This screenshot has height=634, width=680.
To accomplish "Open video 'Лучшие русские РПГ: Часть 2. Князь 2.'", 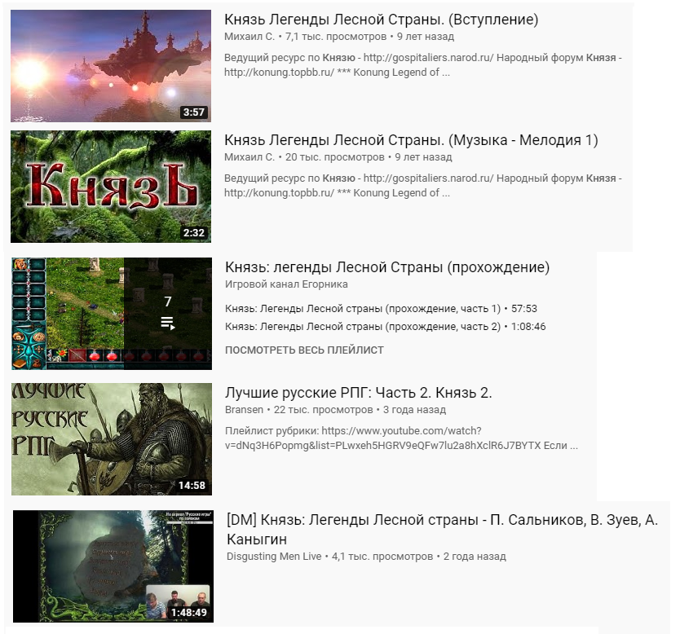I will (x=358, y=393).
